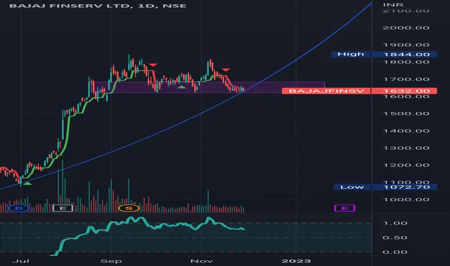Click the blue D dividend marker

coord(19,208)
